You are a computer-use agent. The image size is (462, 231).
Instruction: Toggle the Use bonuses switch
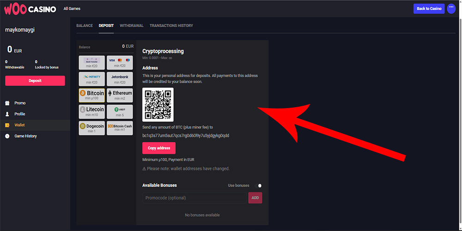click(x=258, y=186)
